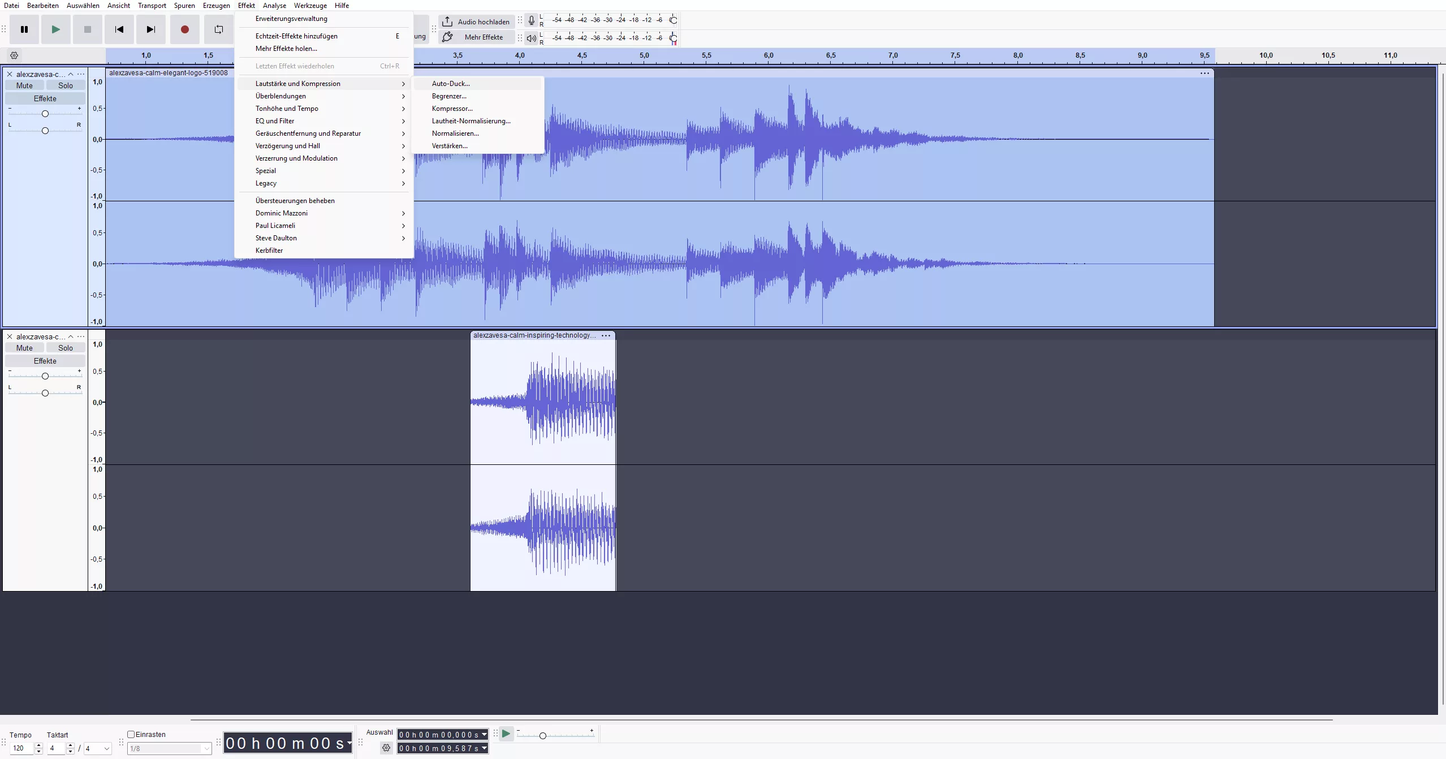Open the Datei menu
1446x759 pixels.
pos(11,6)
